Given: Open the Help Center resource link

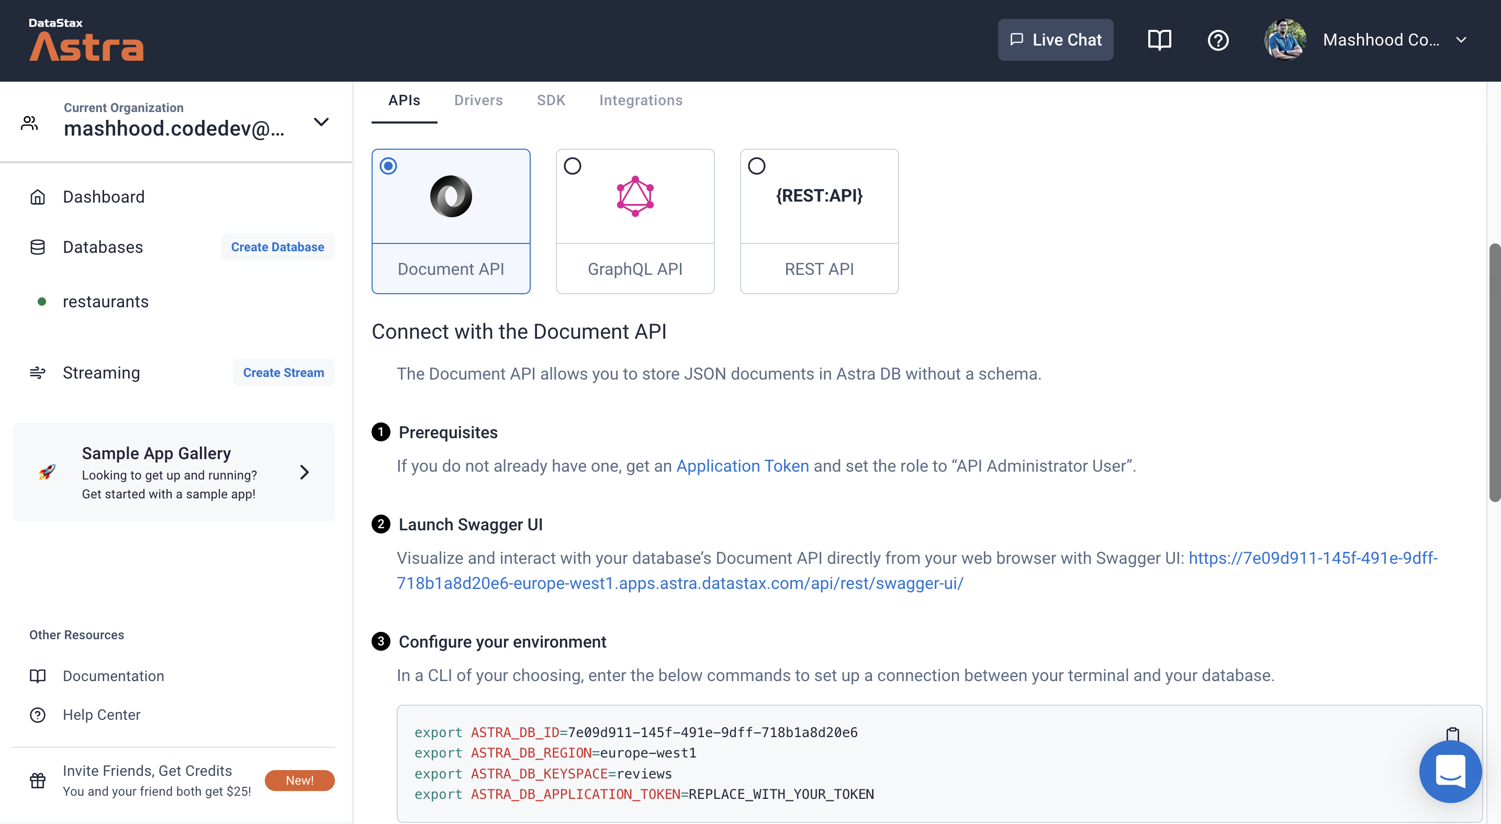Looking at the screenshot, I should tap(102, 715).
